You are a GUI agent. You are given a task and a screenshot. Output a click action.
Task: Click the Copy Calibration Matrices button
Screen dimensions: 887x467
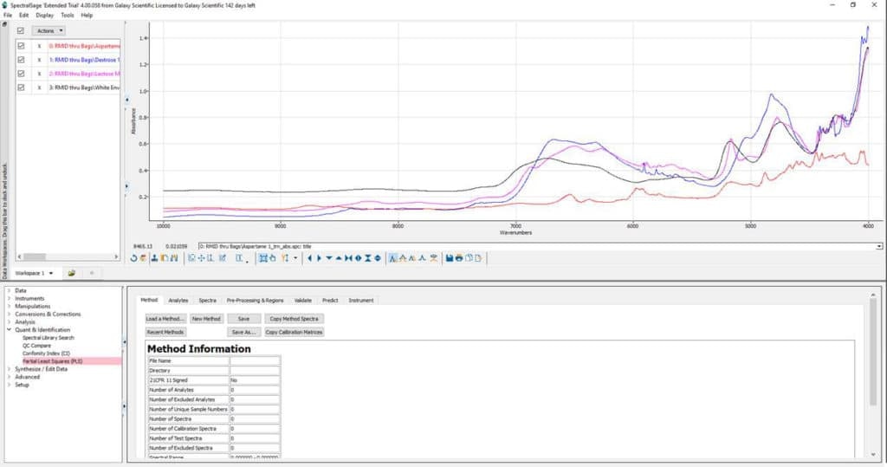294,332
